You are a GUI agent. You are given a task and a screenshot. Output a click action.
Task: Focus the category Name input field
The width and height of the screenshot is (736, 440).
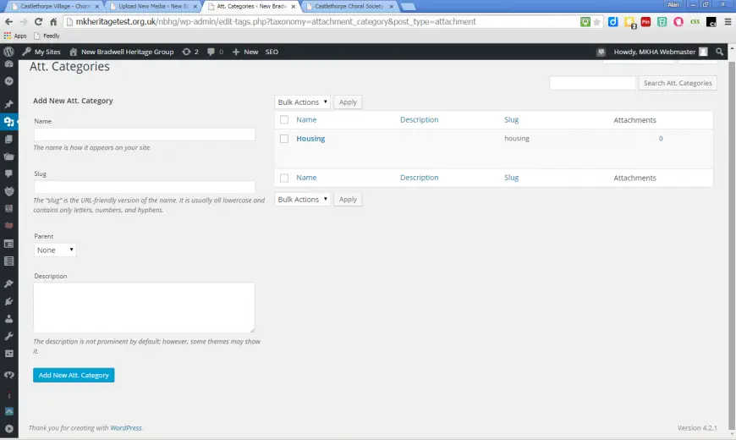point(145,135)
